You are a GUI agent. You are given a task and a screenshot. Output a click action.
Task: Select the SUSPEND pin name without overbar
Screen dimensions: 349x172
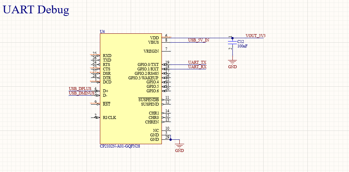[150, 104]
